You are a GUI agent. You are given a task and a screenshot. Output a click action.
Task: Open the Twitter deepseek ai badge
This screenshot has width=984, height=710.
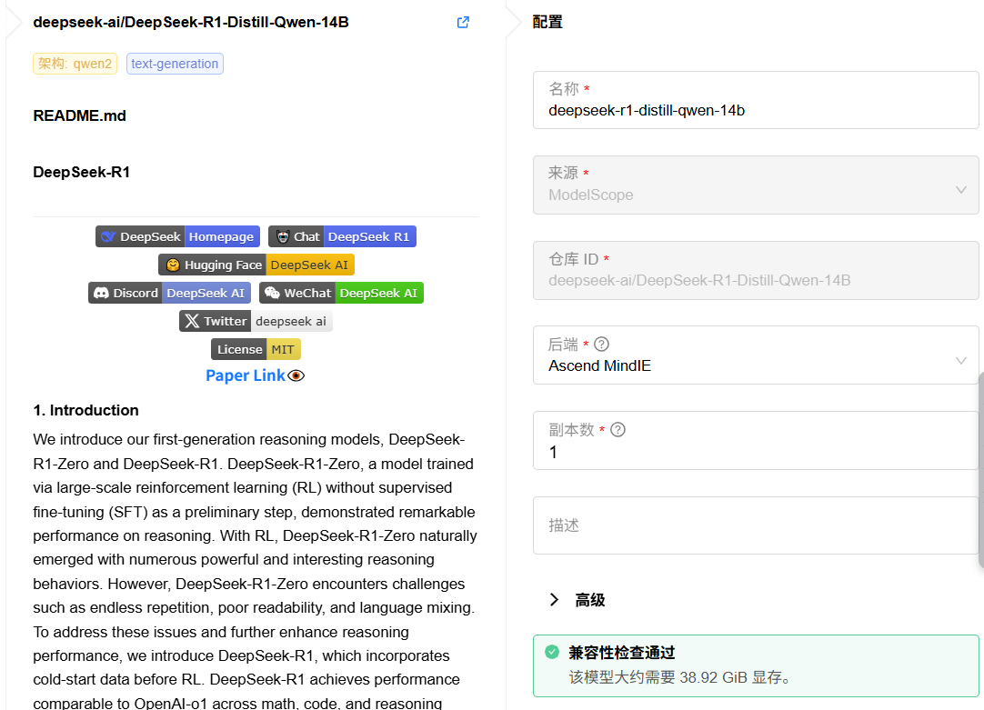[256, 321]
